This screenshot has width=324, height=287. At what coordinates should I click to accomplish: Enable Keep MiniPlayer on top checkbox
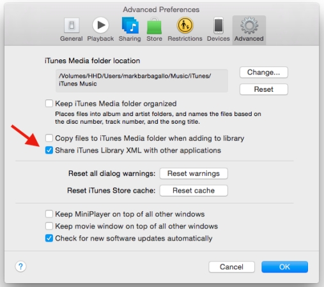coord(49,214)
